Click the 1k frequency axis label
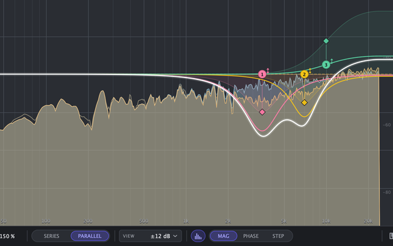This screenshot has width=393, height=246. coord(185,221)
